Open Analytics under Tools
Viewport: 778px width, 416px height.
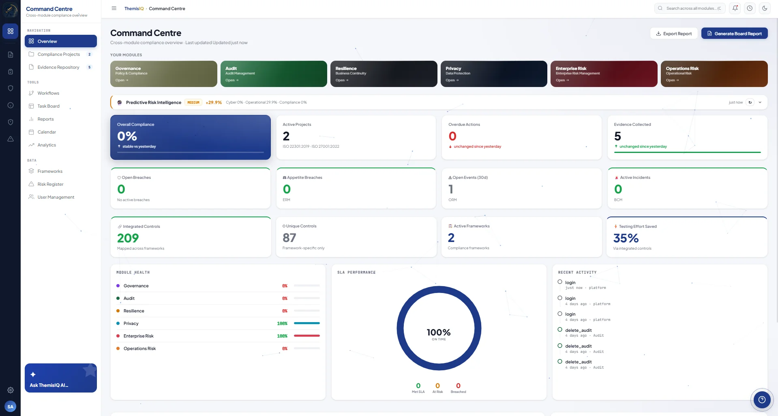coord(61,145)
